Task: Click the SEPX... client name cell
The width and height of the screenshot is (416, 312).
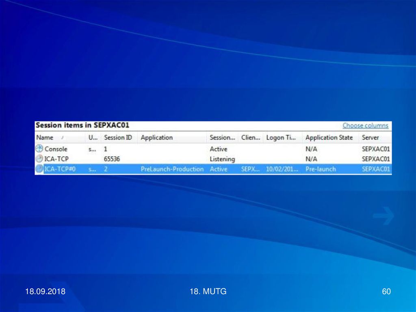Action: pos(250,169)
